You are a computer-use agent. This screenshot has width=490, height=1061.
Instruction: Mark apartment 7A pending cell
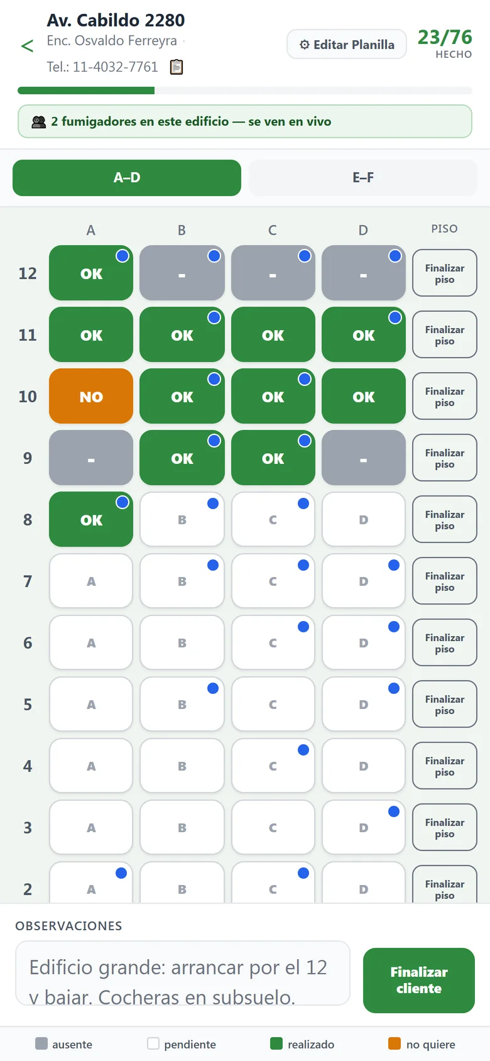91,581
